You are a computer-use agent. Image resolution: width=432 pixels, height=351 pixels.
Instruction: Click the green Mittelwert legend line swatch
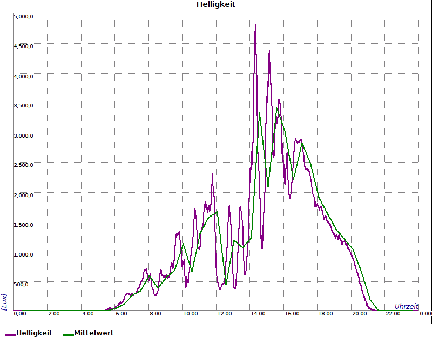pyautogui.click(x=68, y=335)
